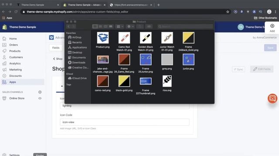The width and height of the screenshot is (279, 156).
Task: Click the Finder search field
Action: (185, 26)
